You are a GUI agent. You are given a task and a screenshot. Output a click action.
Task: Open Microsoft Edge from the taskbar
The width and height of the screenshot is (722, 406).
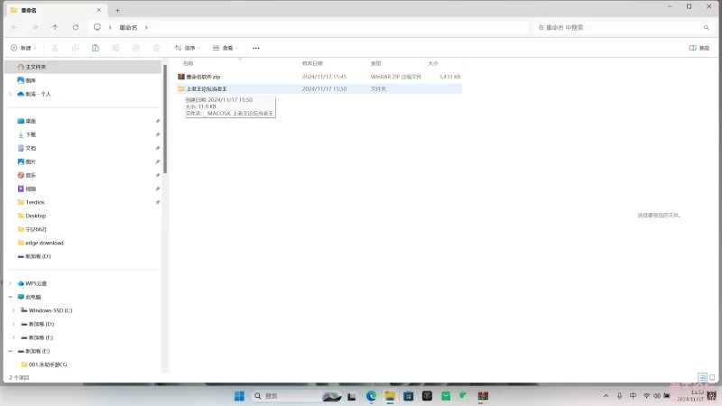[x=371, y=395]
